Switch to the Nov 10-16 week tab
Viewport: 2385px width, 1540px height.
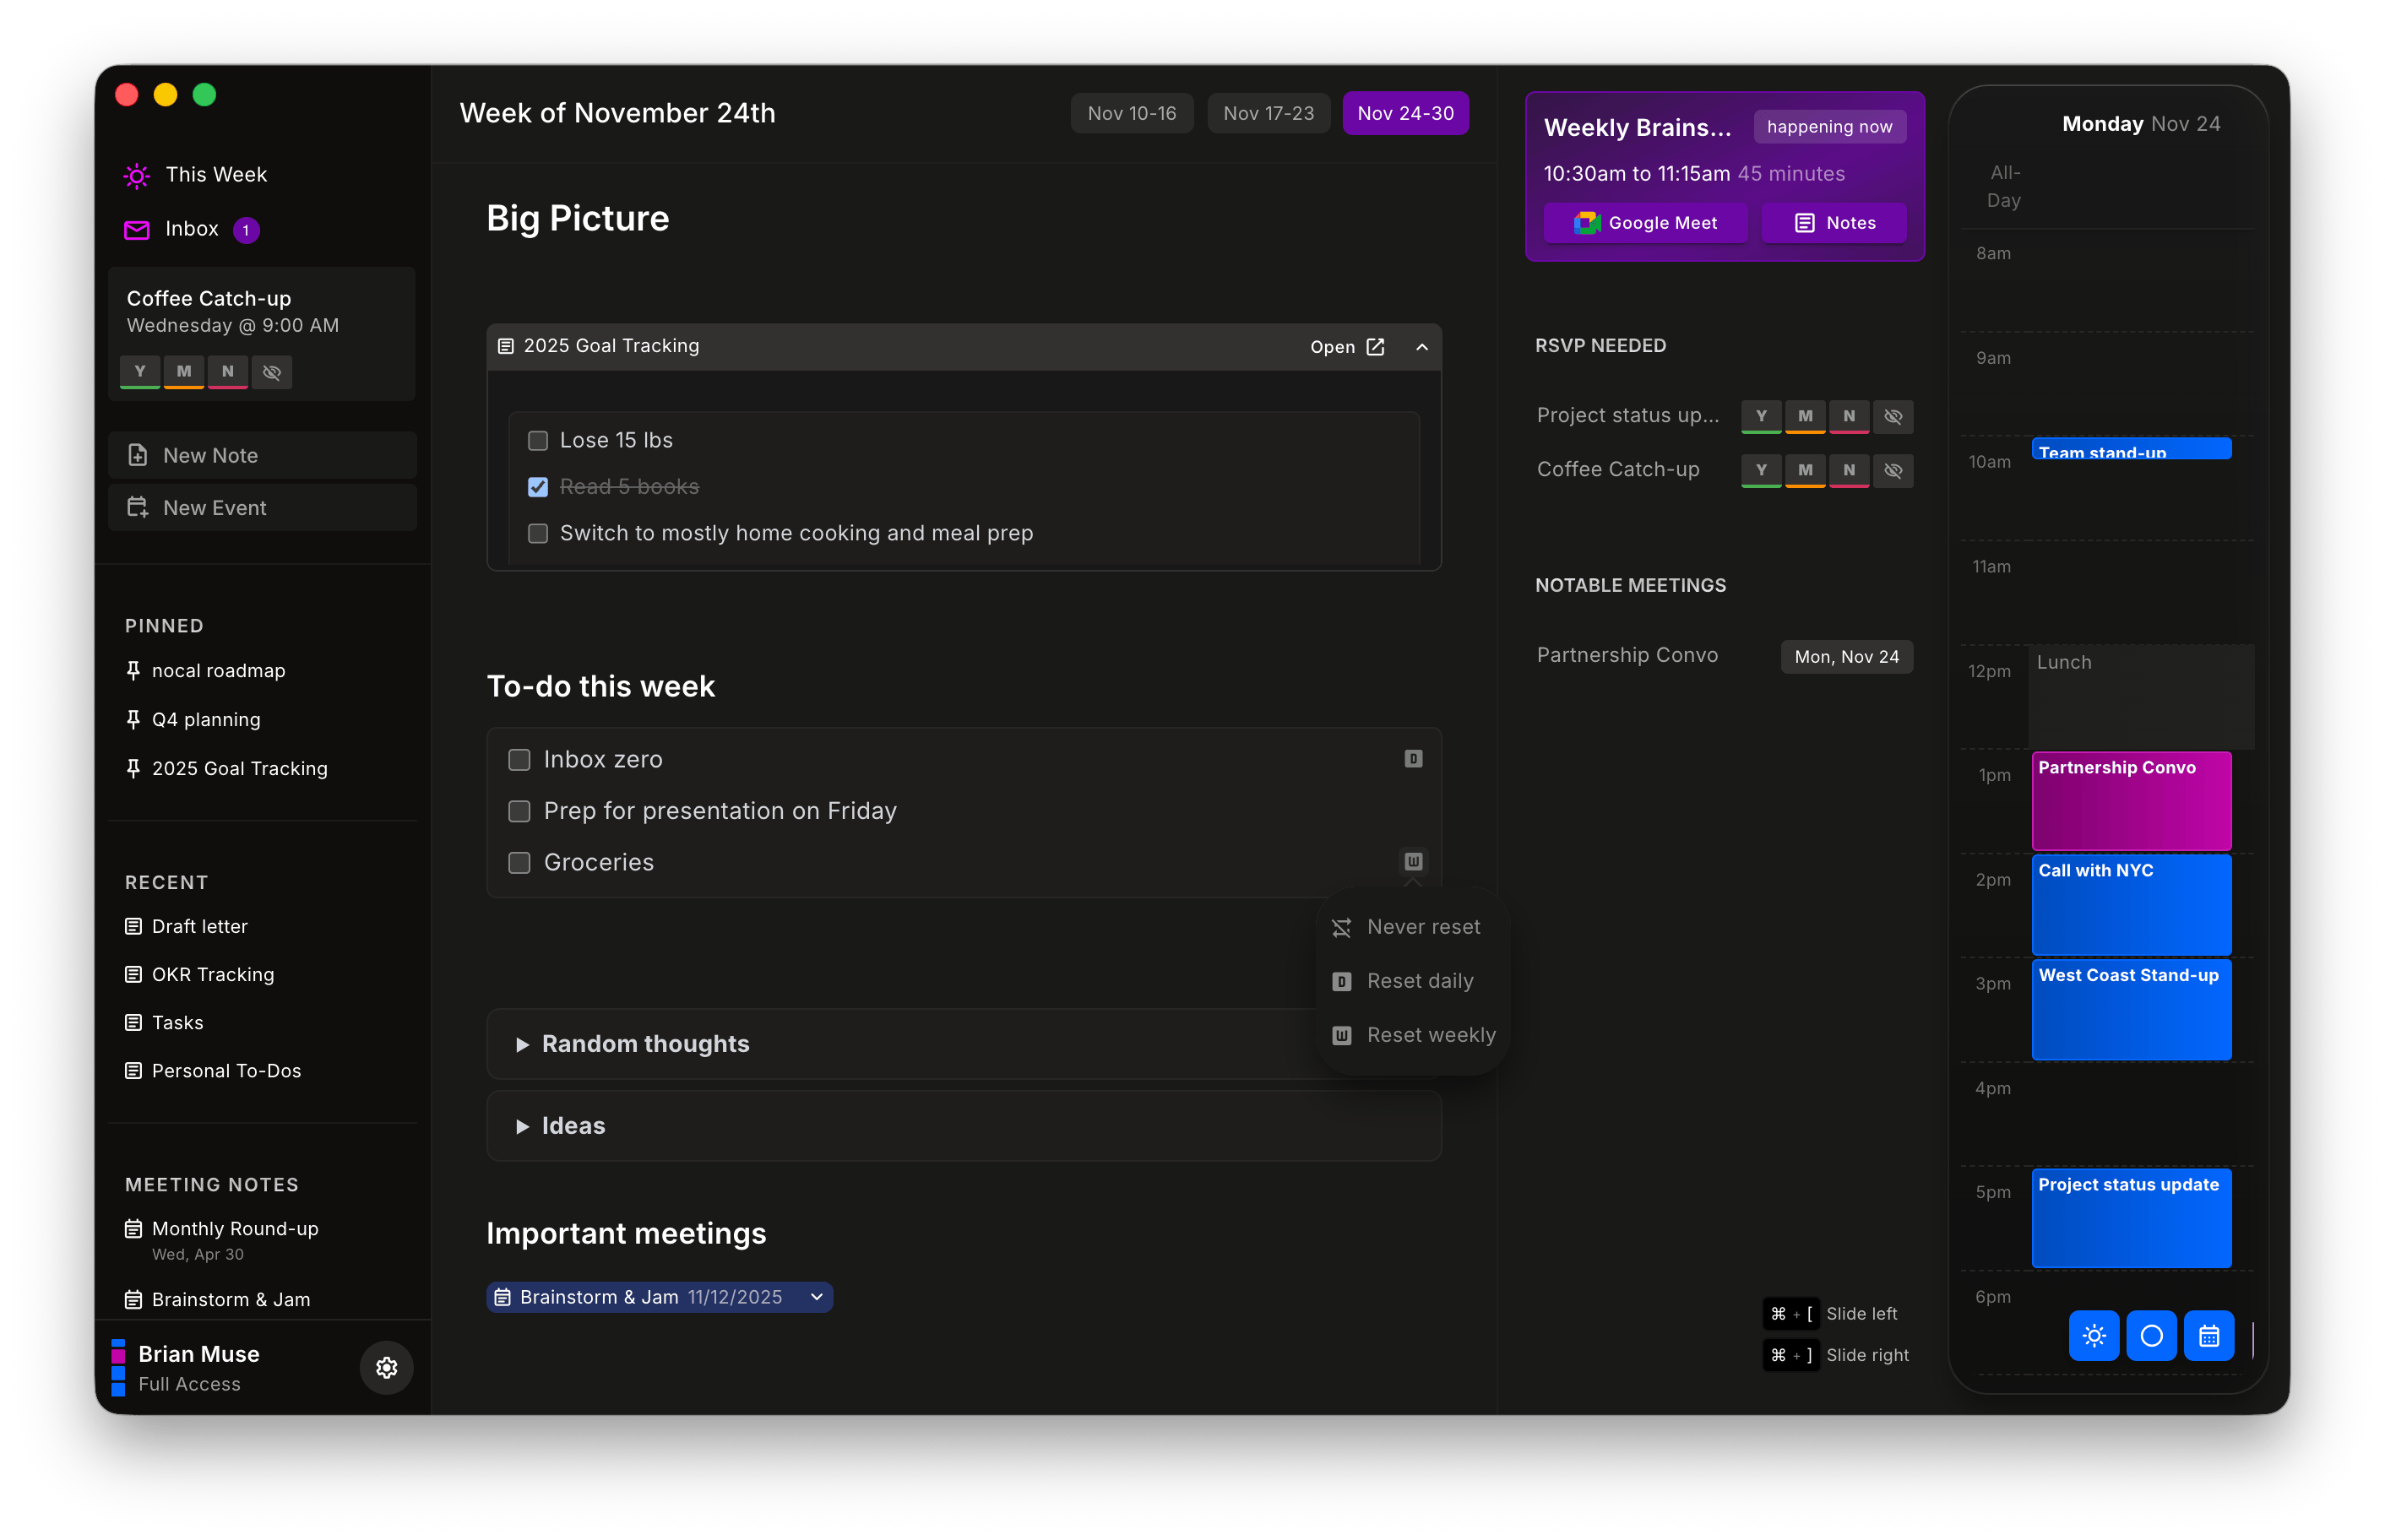pyautogui.click(x=1131, y=113)
